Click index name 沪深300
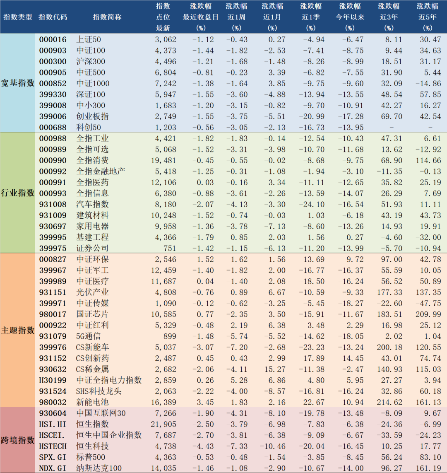 click(91, 62)
